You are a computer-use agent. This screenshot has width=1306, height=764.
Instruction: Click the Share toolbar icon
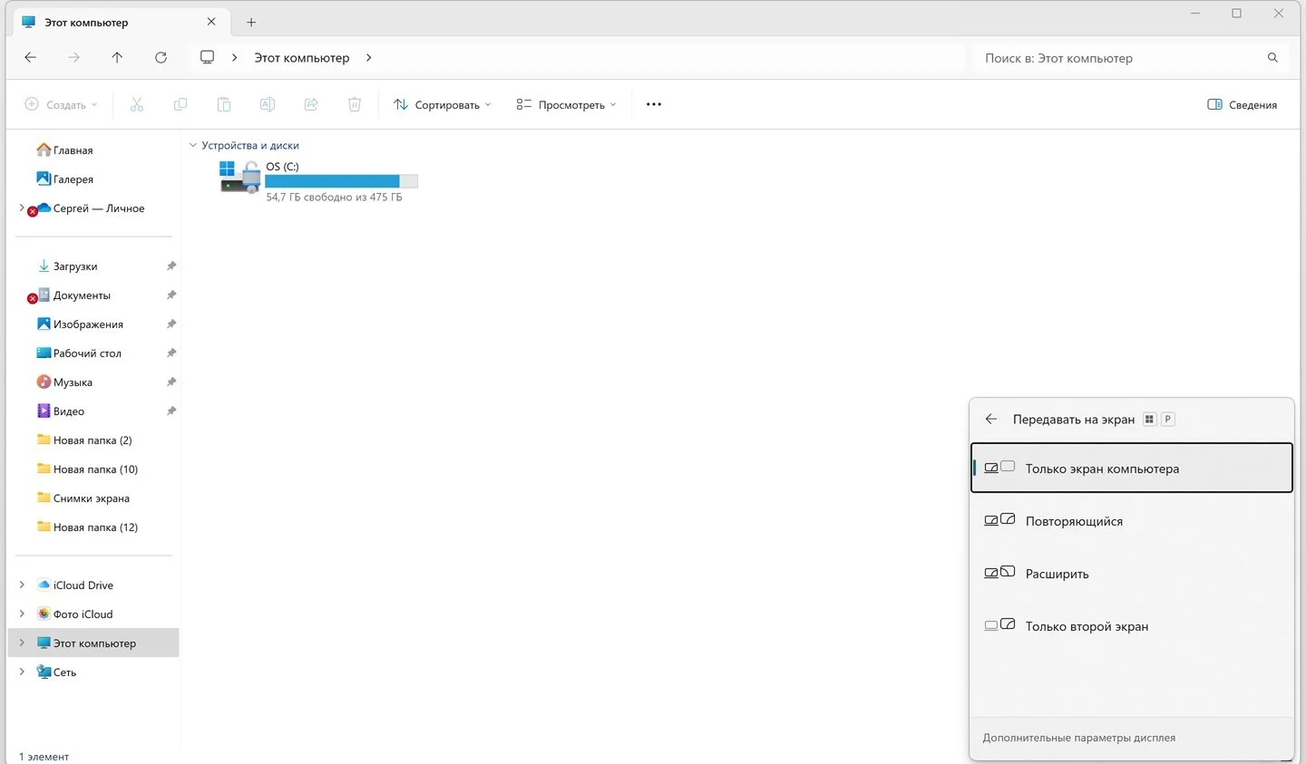[311, 104]
